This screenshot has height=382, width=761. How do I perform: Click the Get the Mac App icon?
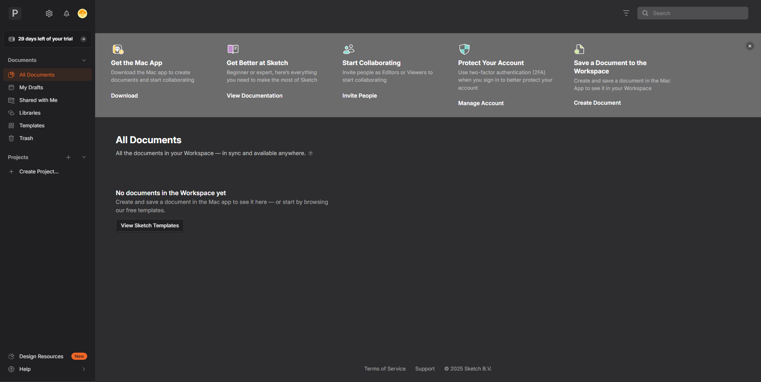pyautogui.click(x=118, y=49)
